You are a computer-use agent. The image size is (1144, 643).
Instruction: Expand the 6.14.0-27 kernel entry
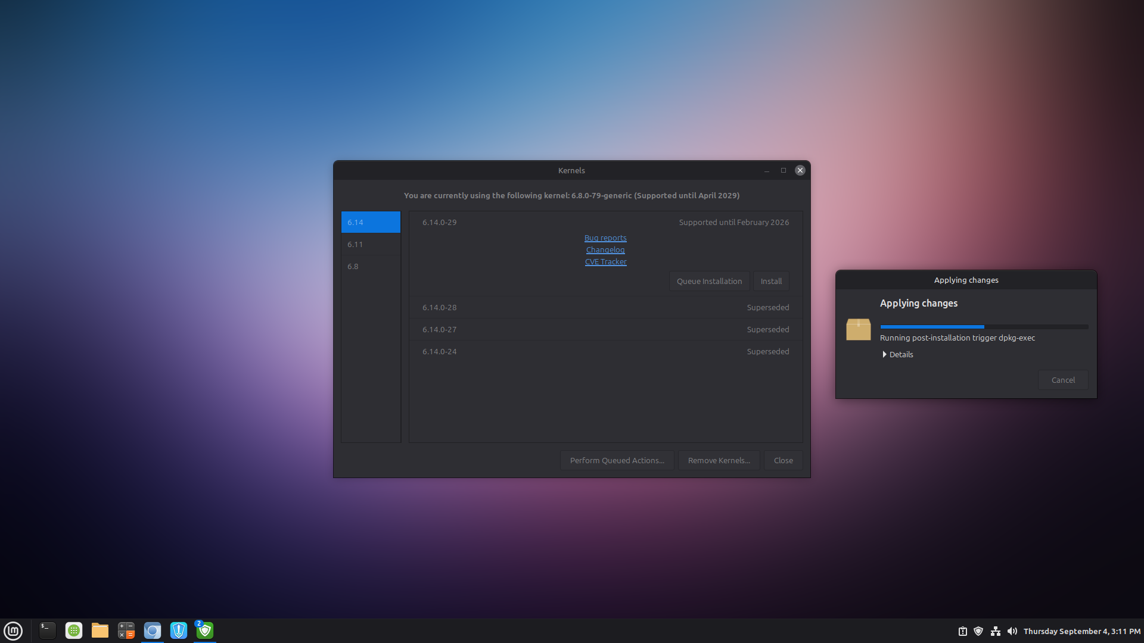(x=605, y=329)
